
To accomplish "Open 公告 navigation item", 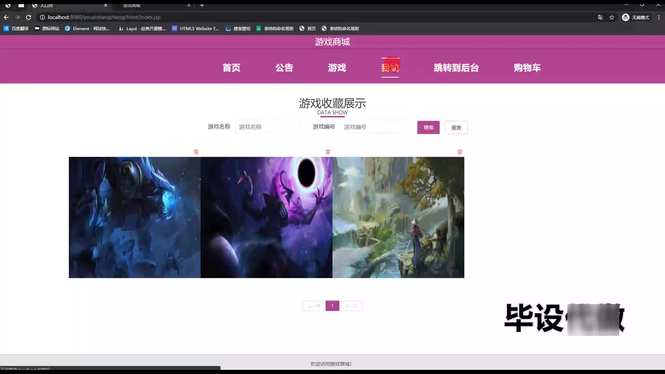I will pos(284,68).
